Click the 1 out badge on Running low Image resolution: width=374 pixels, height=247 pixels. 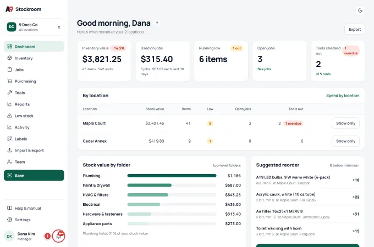click(x=237, y=48)
